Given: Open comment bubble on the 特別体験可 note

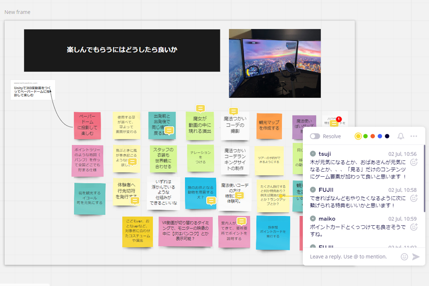Looking at the screenshot, I should pos(239,195).
